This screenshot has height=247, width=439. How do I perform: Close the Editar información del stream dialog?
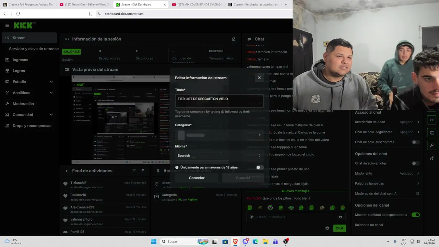point(259,78)
